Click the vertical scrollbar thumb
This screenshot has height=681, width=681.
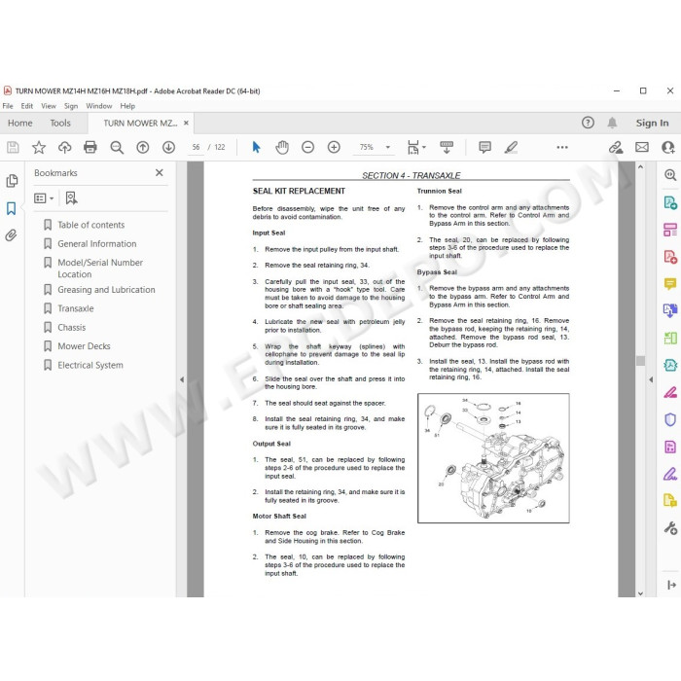tap(640, 361)
